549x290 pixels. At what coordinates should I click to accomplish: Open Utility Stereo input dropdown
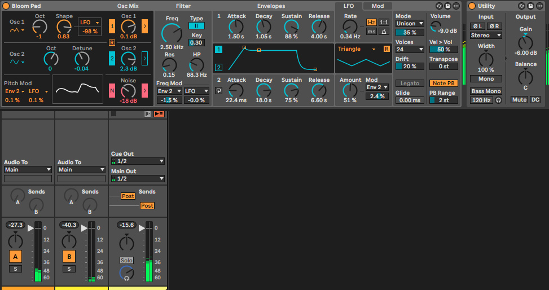[x=486, y=36]
